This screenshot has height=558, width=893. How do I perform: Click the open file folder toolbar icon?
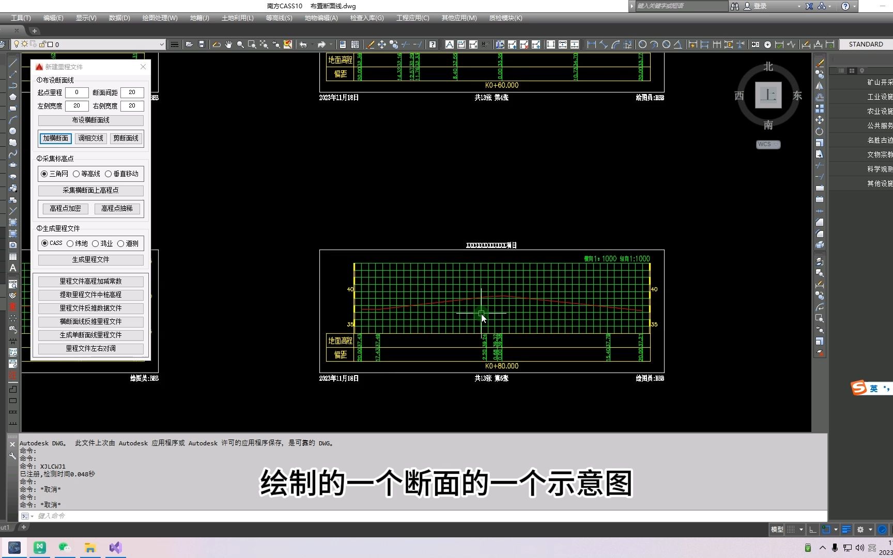pos(190,44)
